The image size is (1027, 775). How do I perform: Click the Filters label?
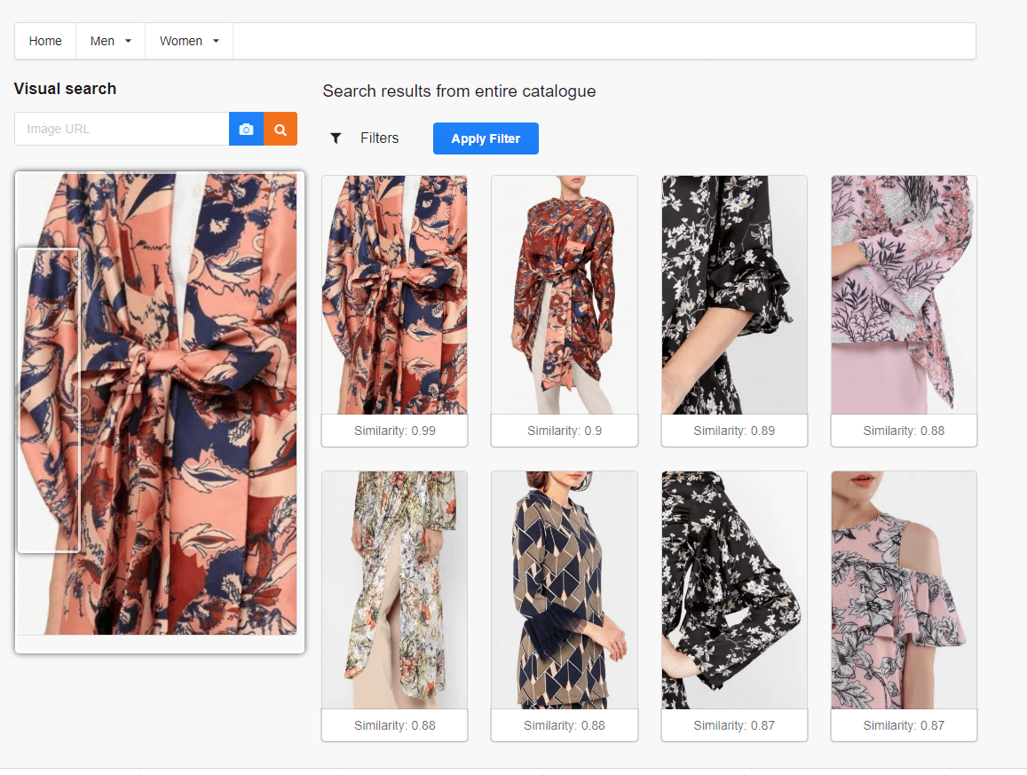pyautogui.click(x=379, y=138)
